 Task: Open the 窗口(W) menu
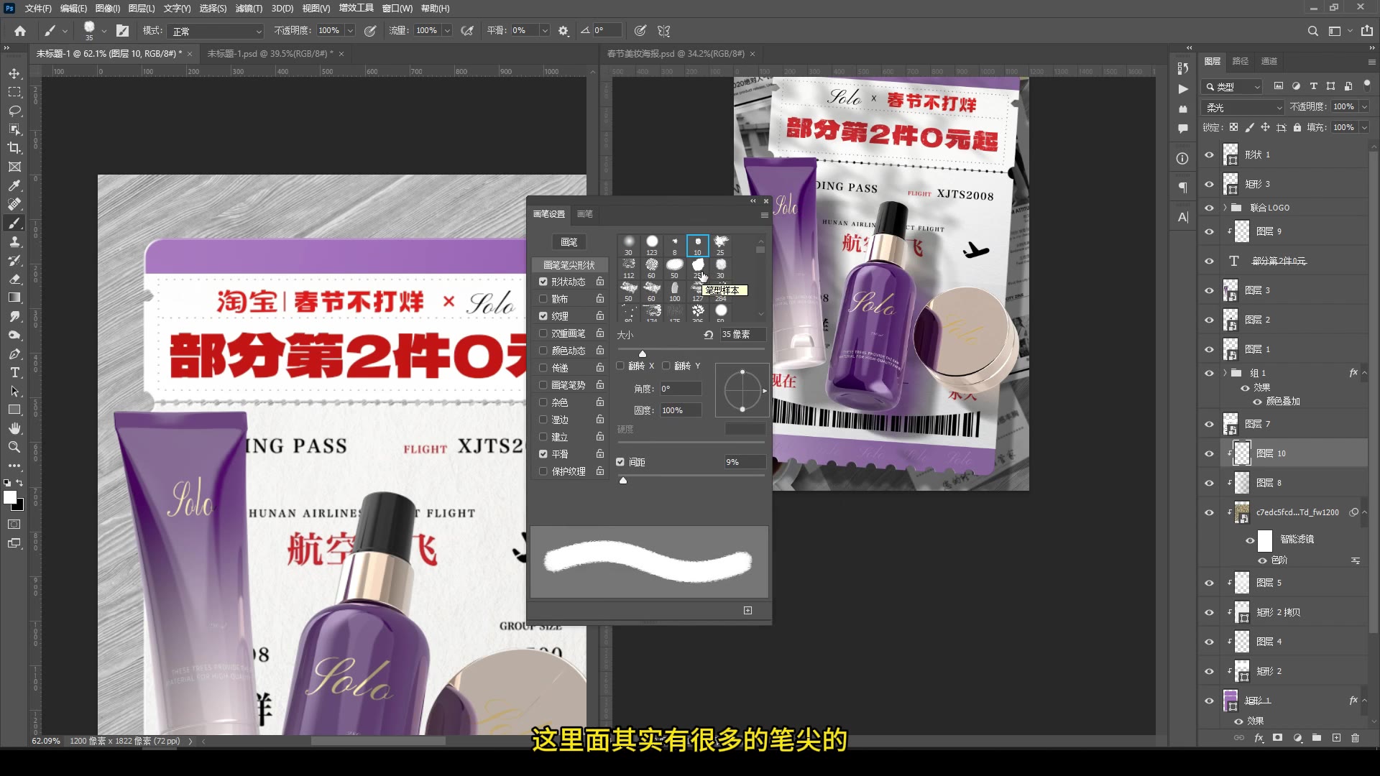click(x=397, y=8)
